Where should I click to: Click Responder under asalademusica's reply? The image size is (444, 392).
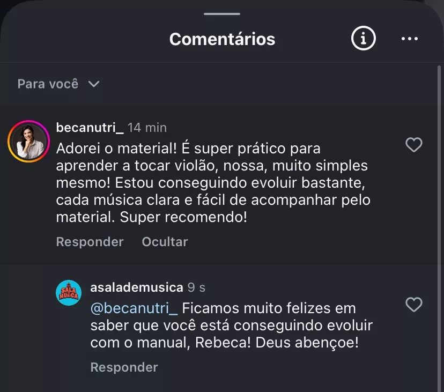[124, 367]
